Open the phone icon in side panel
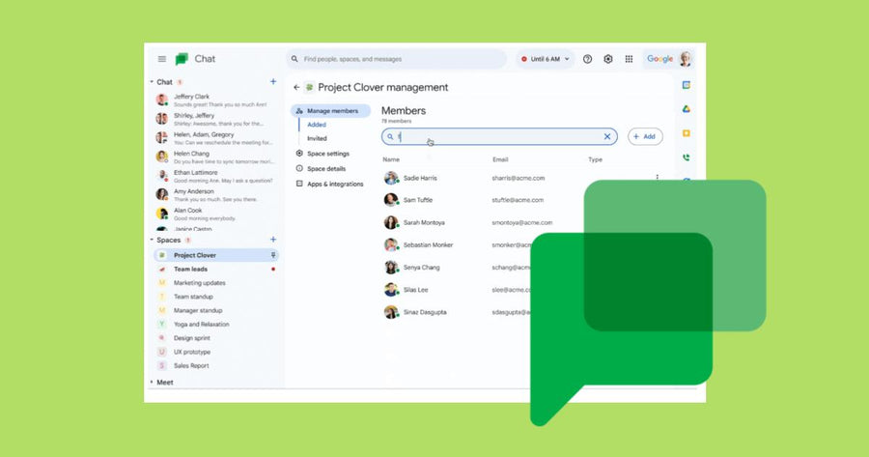Screen dimensions: 869x457 687,157
